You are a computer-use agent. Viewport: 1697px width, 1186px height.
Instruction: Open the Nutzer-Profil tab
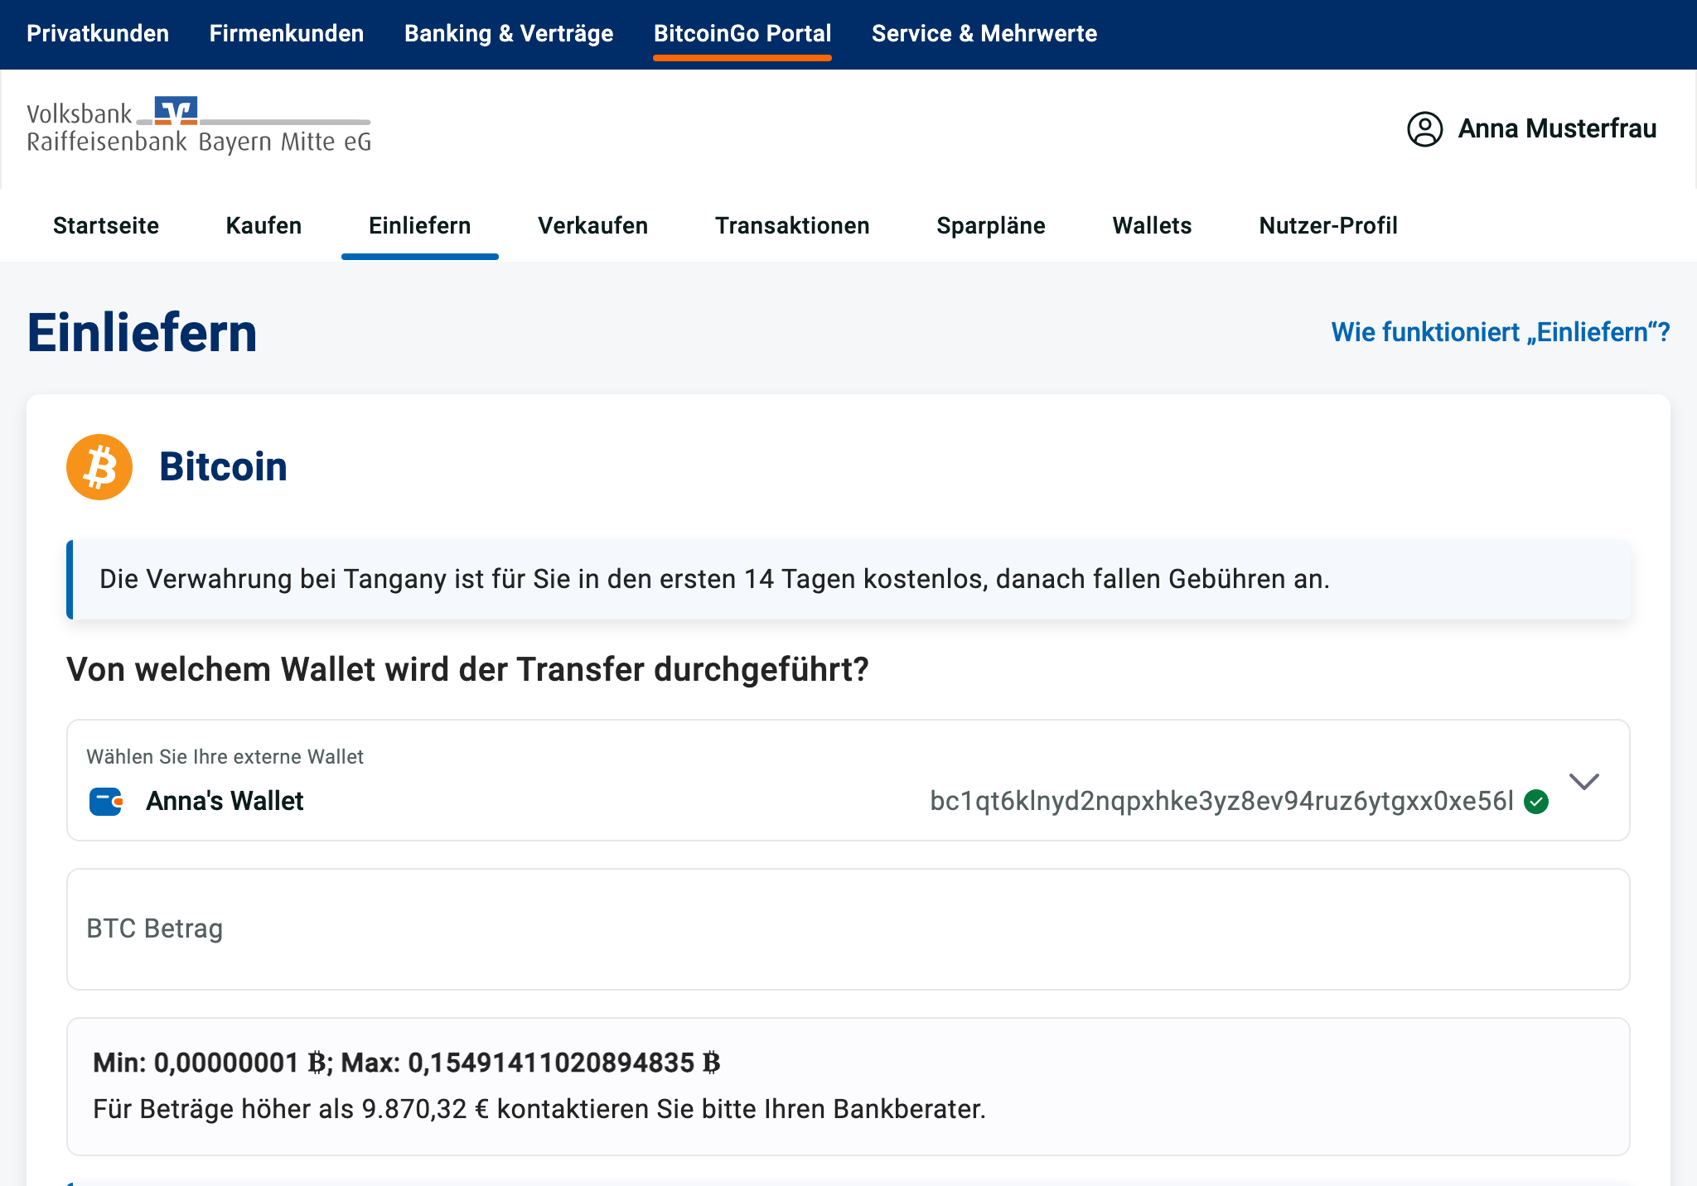pos(1327,226)
